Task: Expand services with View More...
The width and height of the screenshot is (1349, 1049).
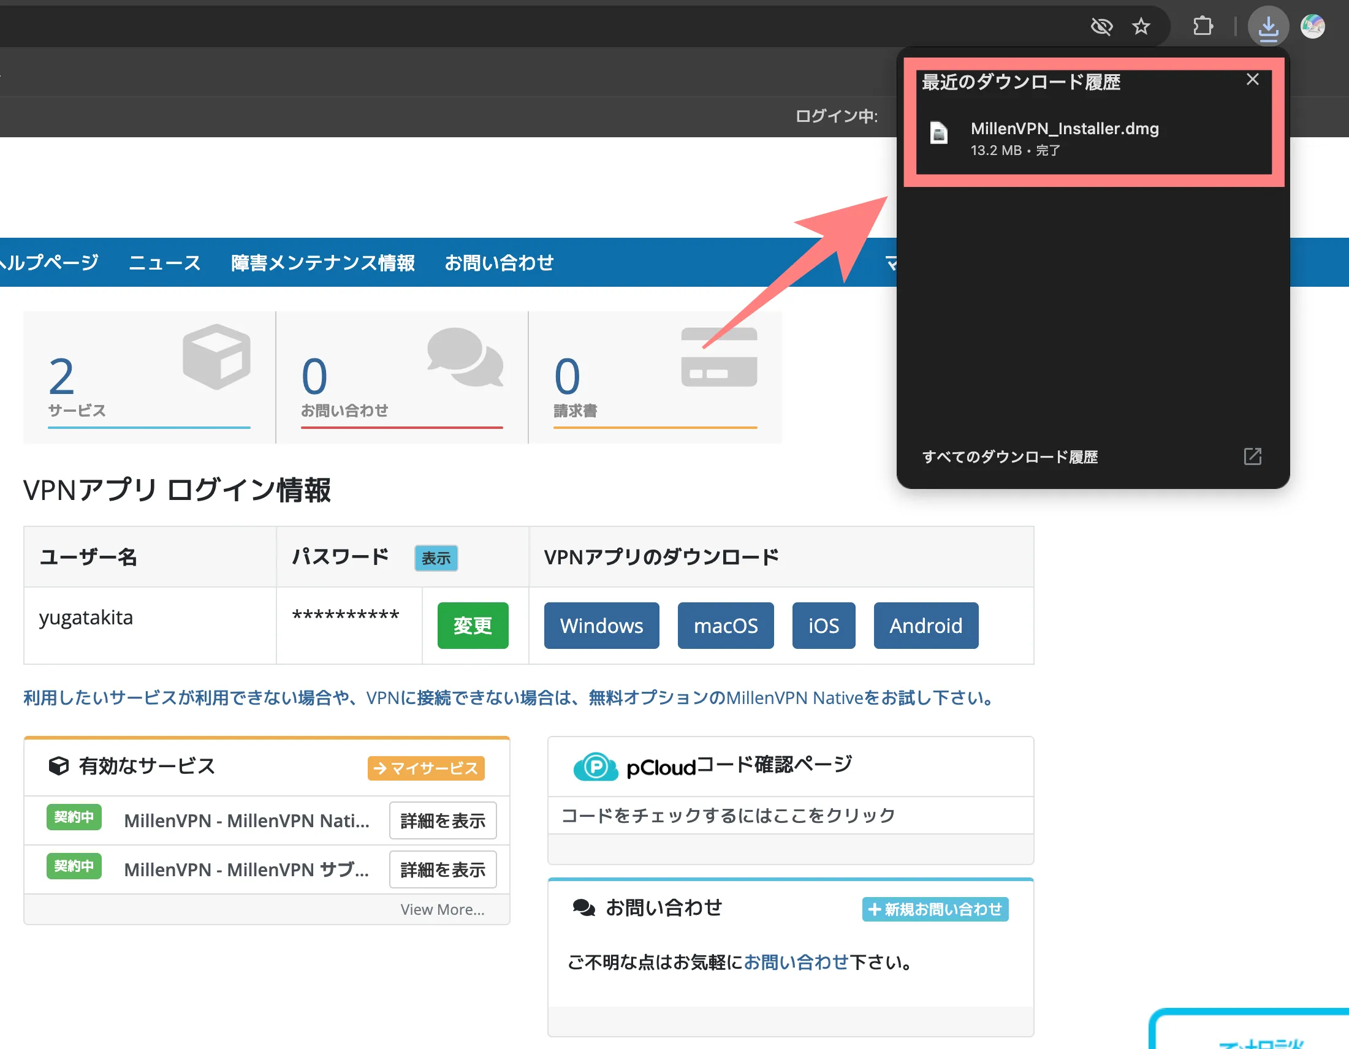Action: [443, 909]
